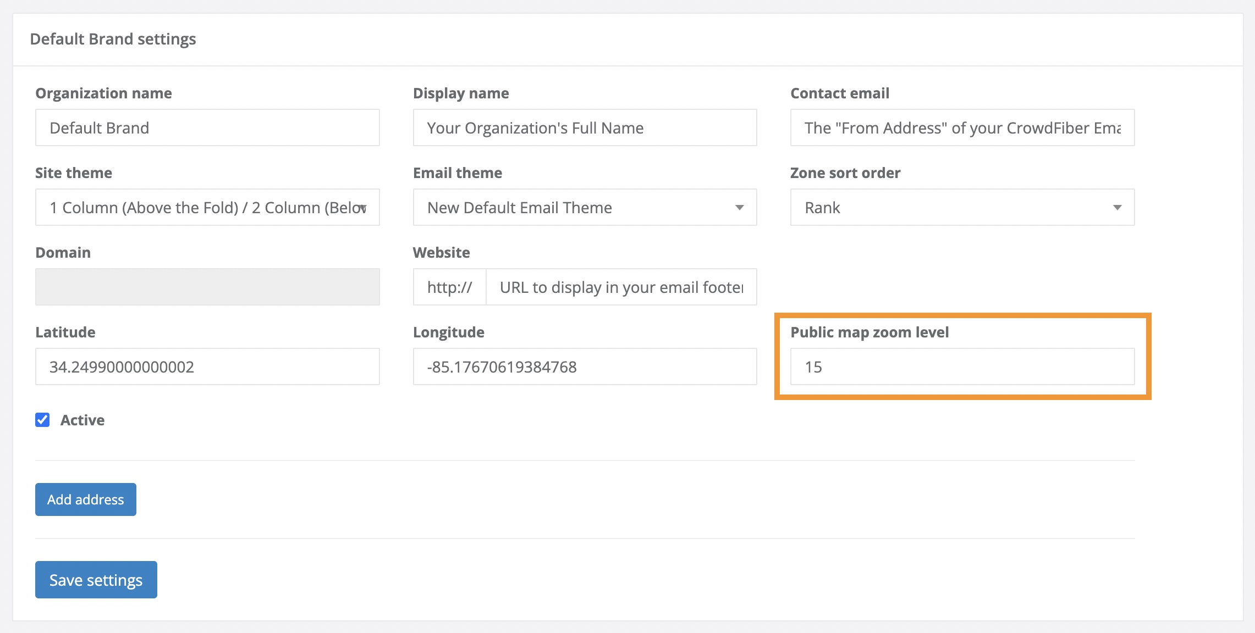Click the Active label text
1255x633 pixels.
(x=82, y=420)
